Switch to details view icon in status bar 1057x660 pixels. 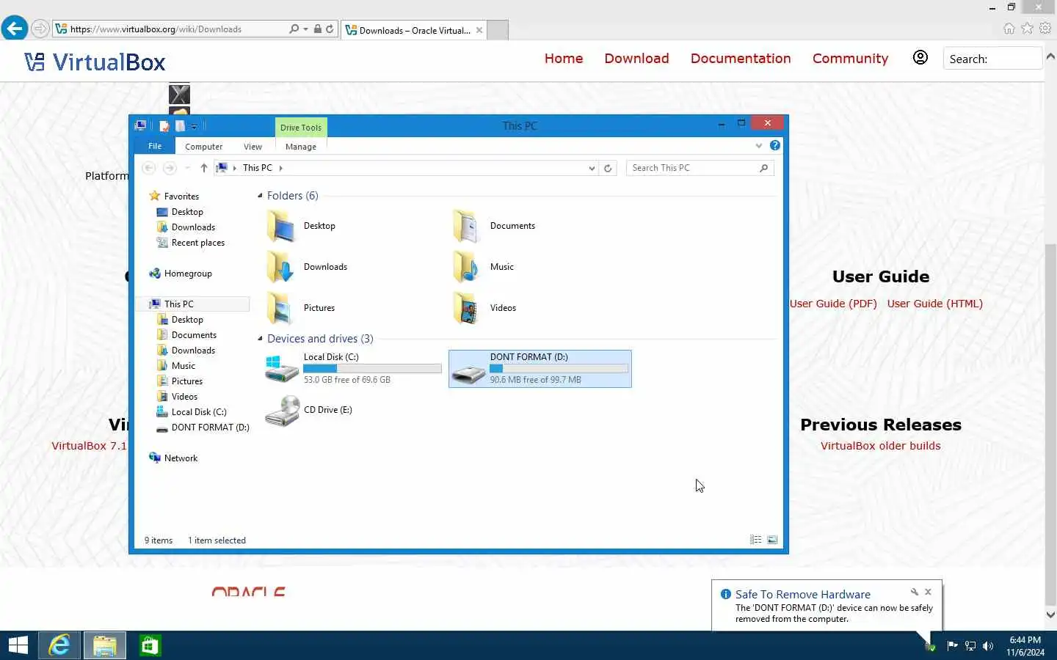coord(756,540)
